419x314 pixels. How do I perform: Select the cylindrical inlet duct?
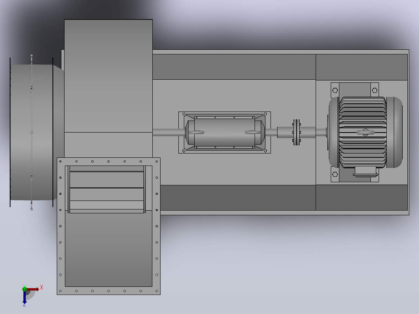31,132
